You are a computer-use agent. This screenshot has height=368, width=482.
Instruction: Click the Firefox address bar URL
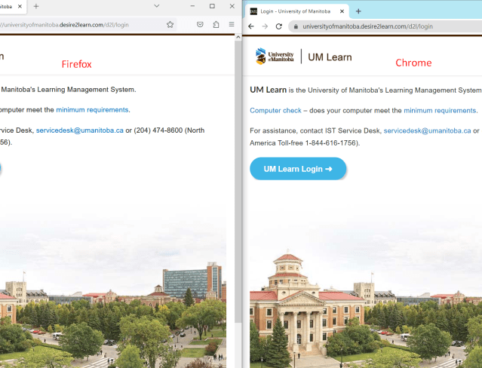(64, 25)
